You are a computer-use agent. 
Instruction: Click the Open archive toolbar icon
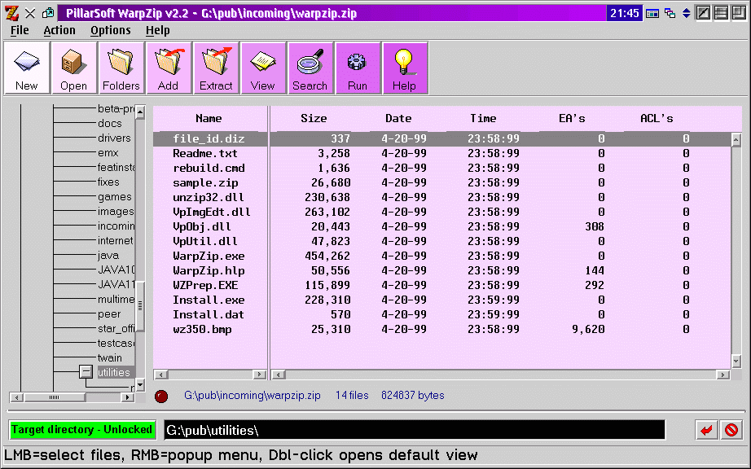[74, 68]
